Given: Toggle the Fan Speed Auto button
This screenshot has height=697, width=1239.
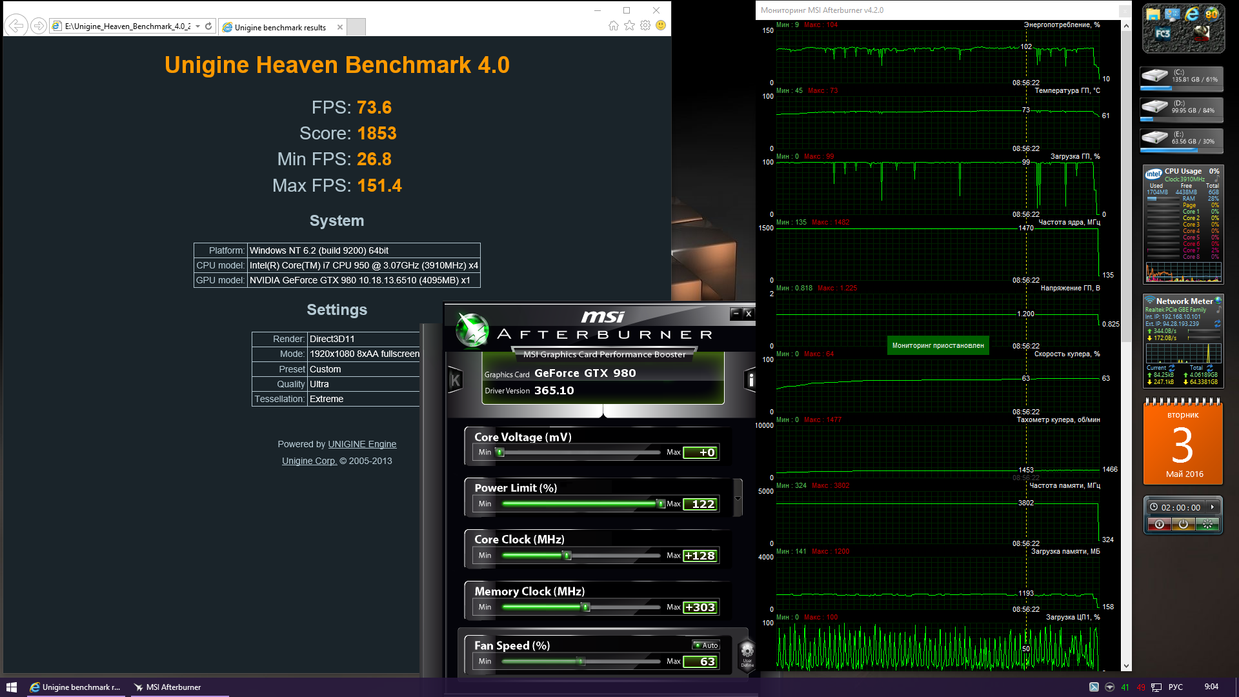Looking at the screenshot, I should click(x=706, y=645).
